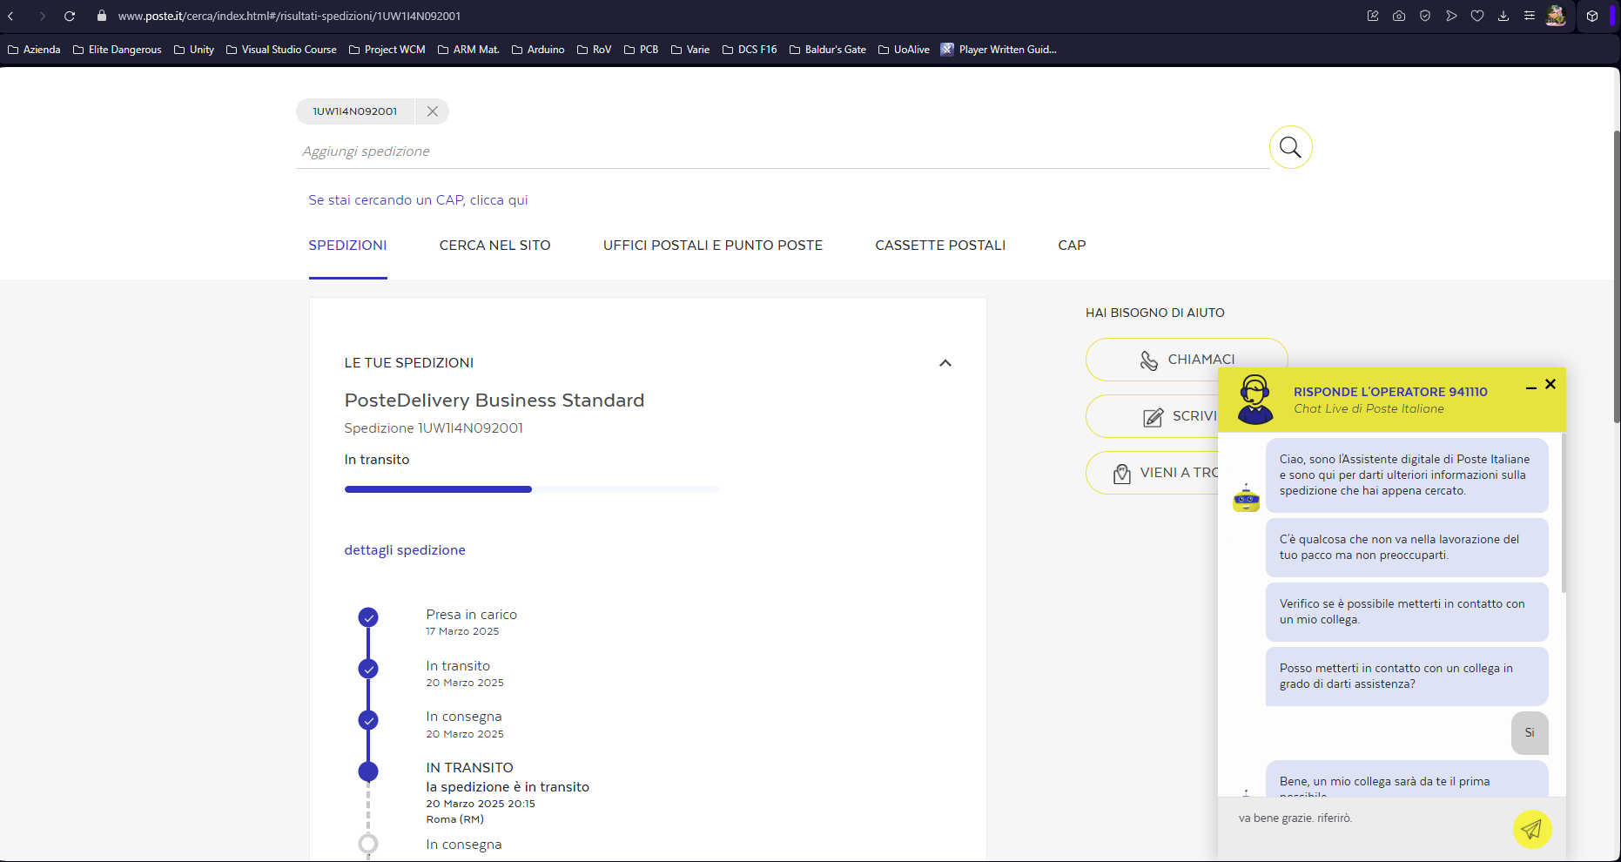Click the phone icon on CHIAMACI
Screen dimensions: 1621x862
click(1149, 360)
